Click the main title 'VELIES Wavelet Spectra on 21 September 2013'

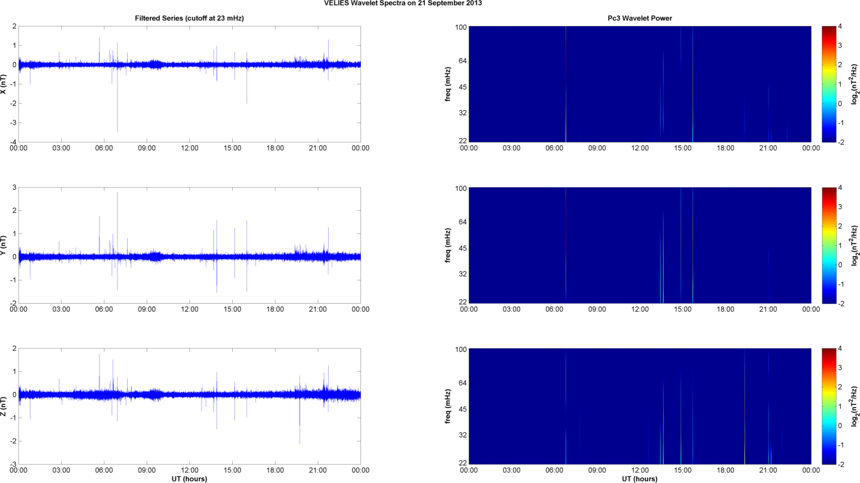click(x=403, y=3)
